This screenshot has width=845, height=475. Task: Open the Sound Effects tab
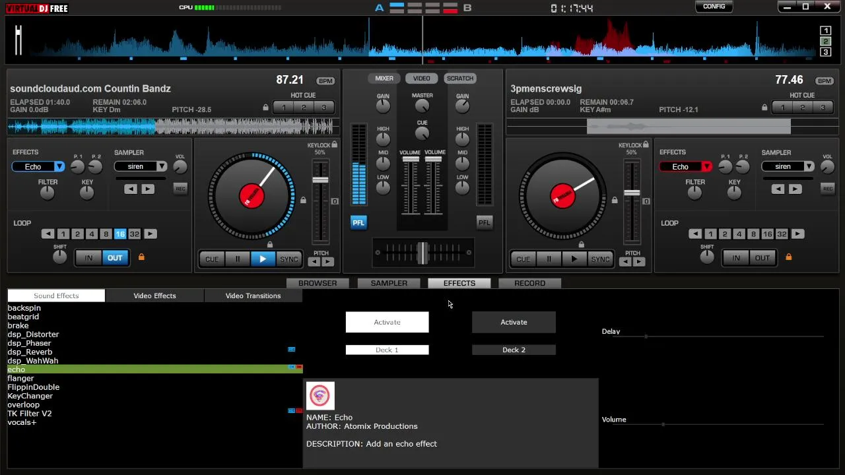pyautogui.click(x=56, y=296)
